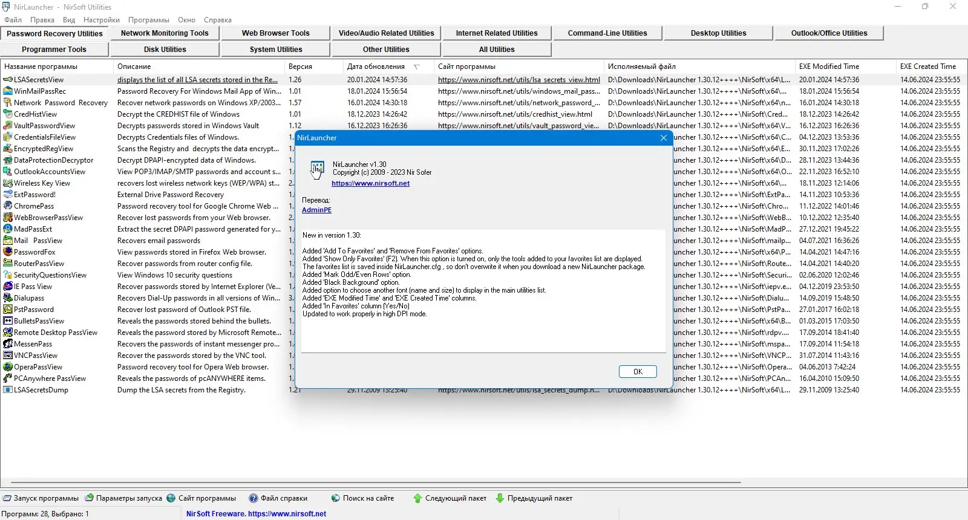The width and height of the screenshot is (968, 520).
Task: Click the Wireless Key View icon
Action: click(8, 183)
